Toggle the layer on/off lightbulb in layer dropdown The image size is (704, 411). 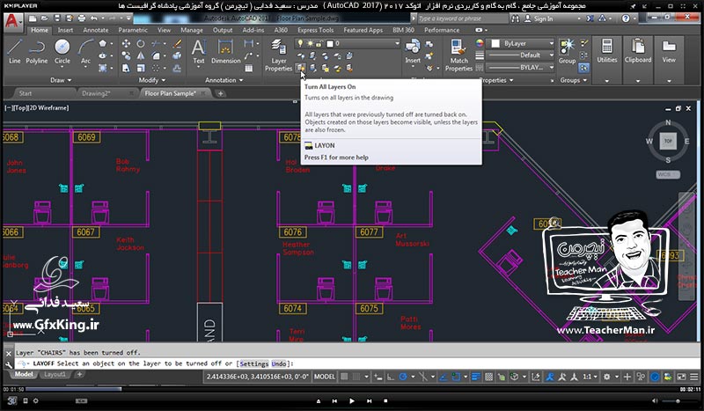click(x=300, y=44)
